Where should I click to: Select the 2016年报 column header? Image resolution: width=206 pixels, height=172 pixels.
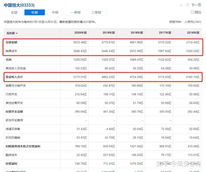pos(193,32)
